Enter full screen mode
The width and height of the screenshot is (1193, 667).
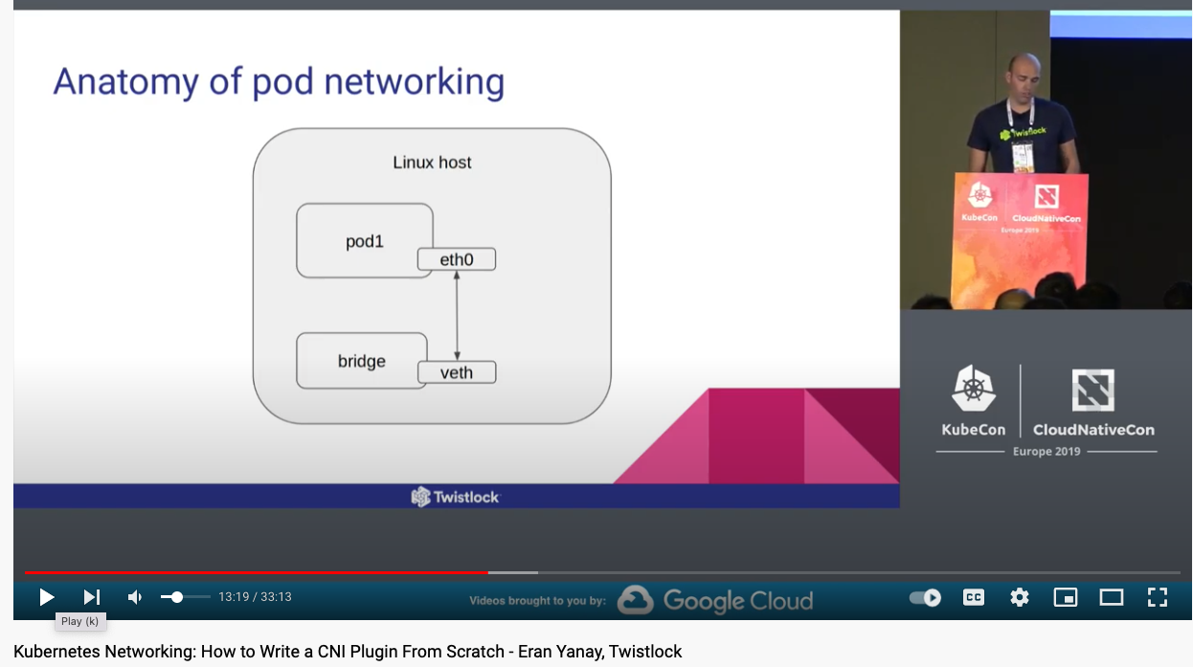coord(1157,597)
